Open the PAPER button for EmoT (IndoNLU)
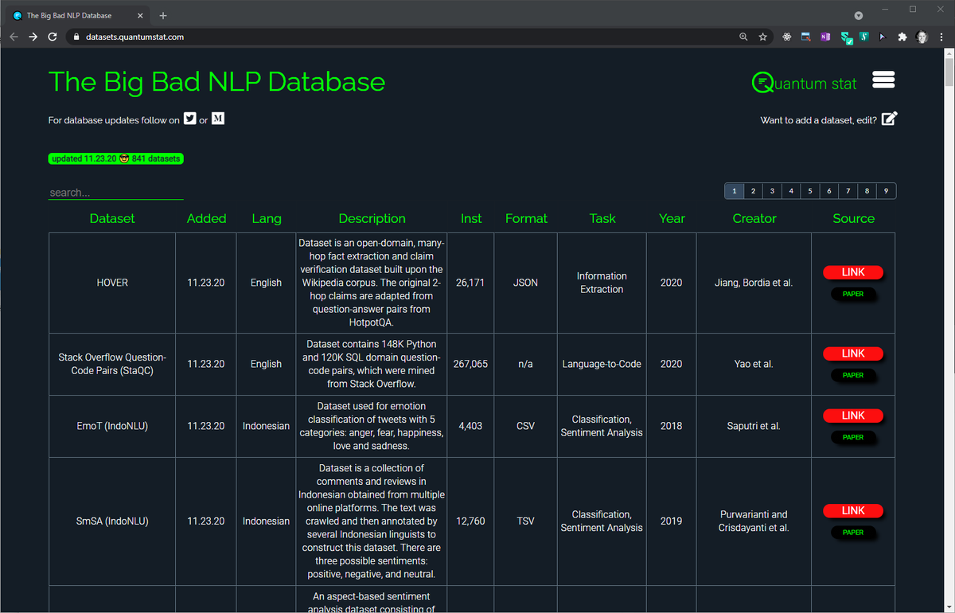This screenshot has height=613, width=955. (853, 437)
